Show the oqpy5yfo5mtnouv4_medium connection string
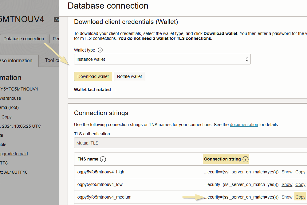This screenshot has width=307, height=205. pyautogui.click(x=287, y=197)
